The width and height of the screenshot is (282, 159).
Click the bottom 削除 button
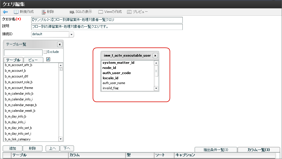coord(33,148)
